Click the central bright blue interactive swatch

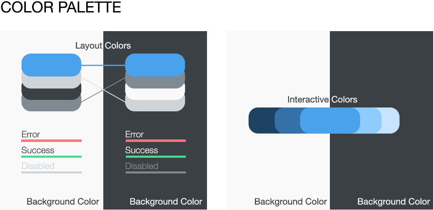click(330, 120)
